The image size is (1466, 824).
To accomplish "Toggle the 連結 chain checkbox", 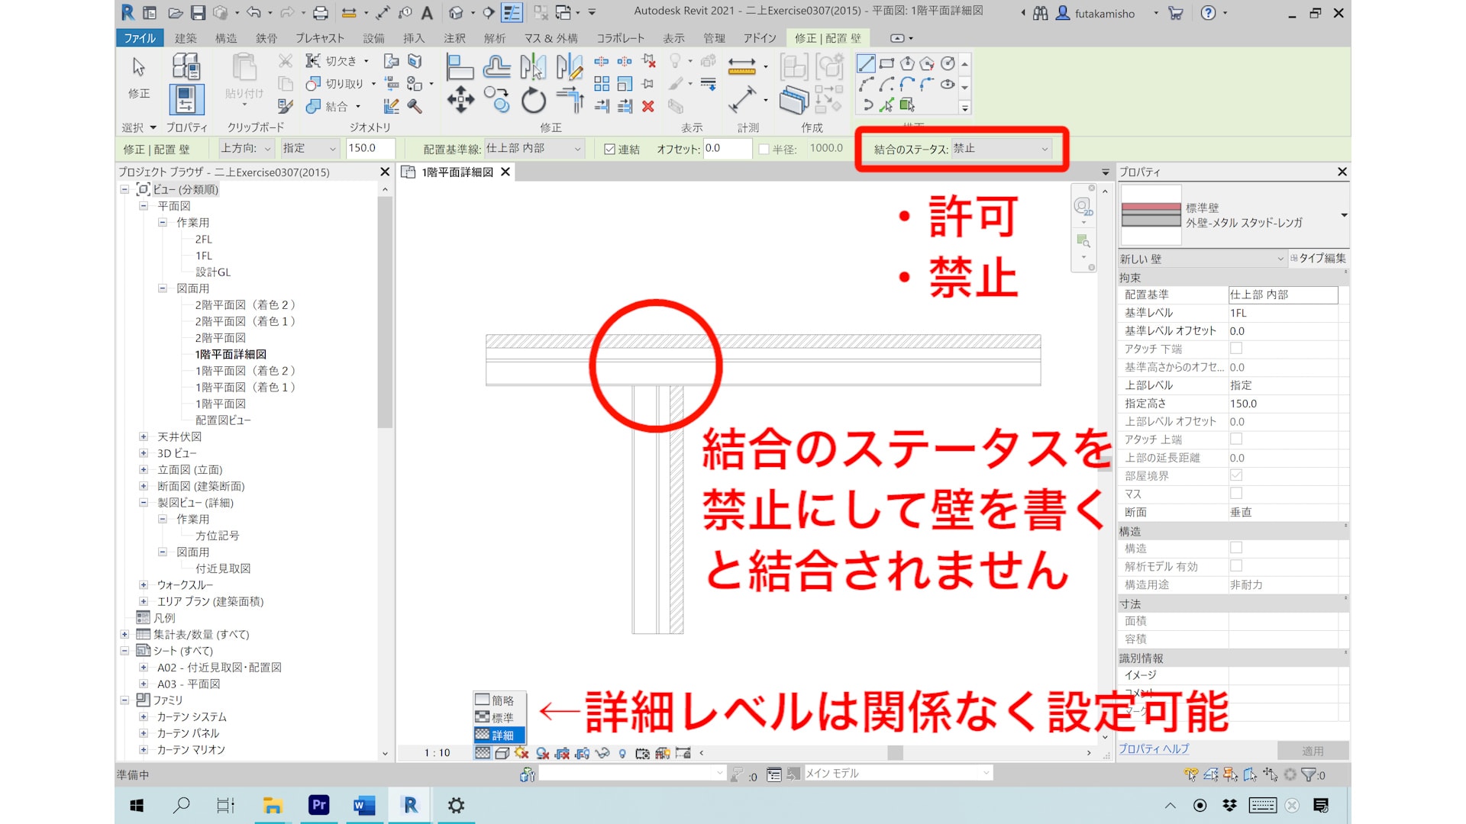I will [x=609, y=150].
